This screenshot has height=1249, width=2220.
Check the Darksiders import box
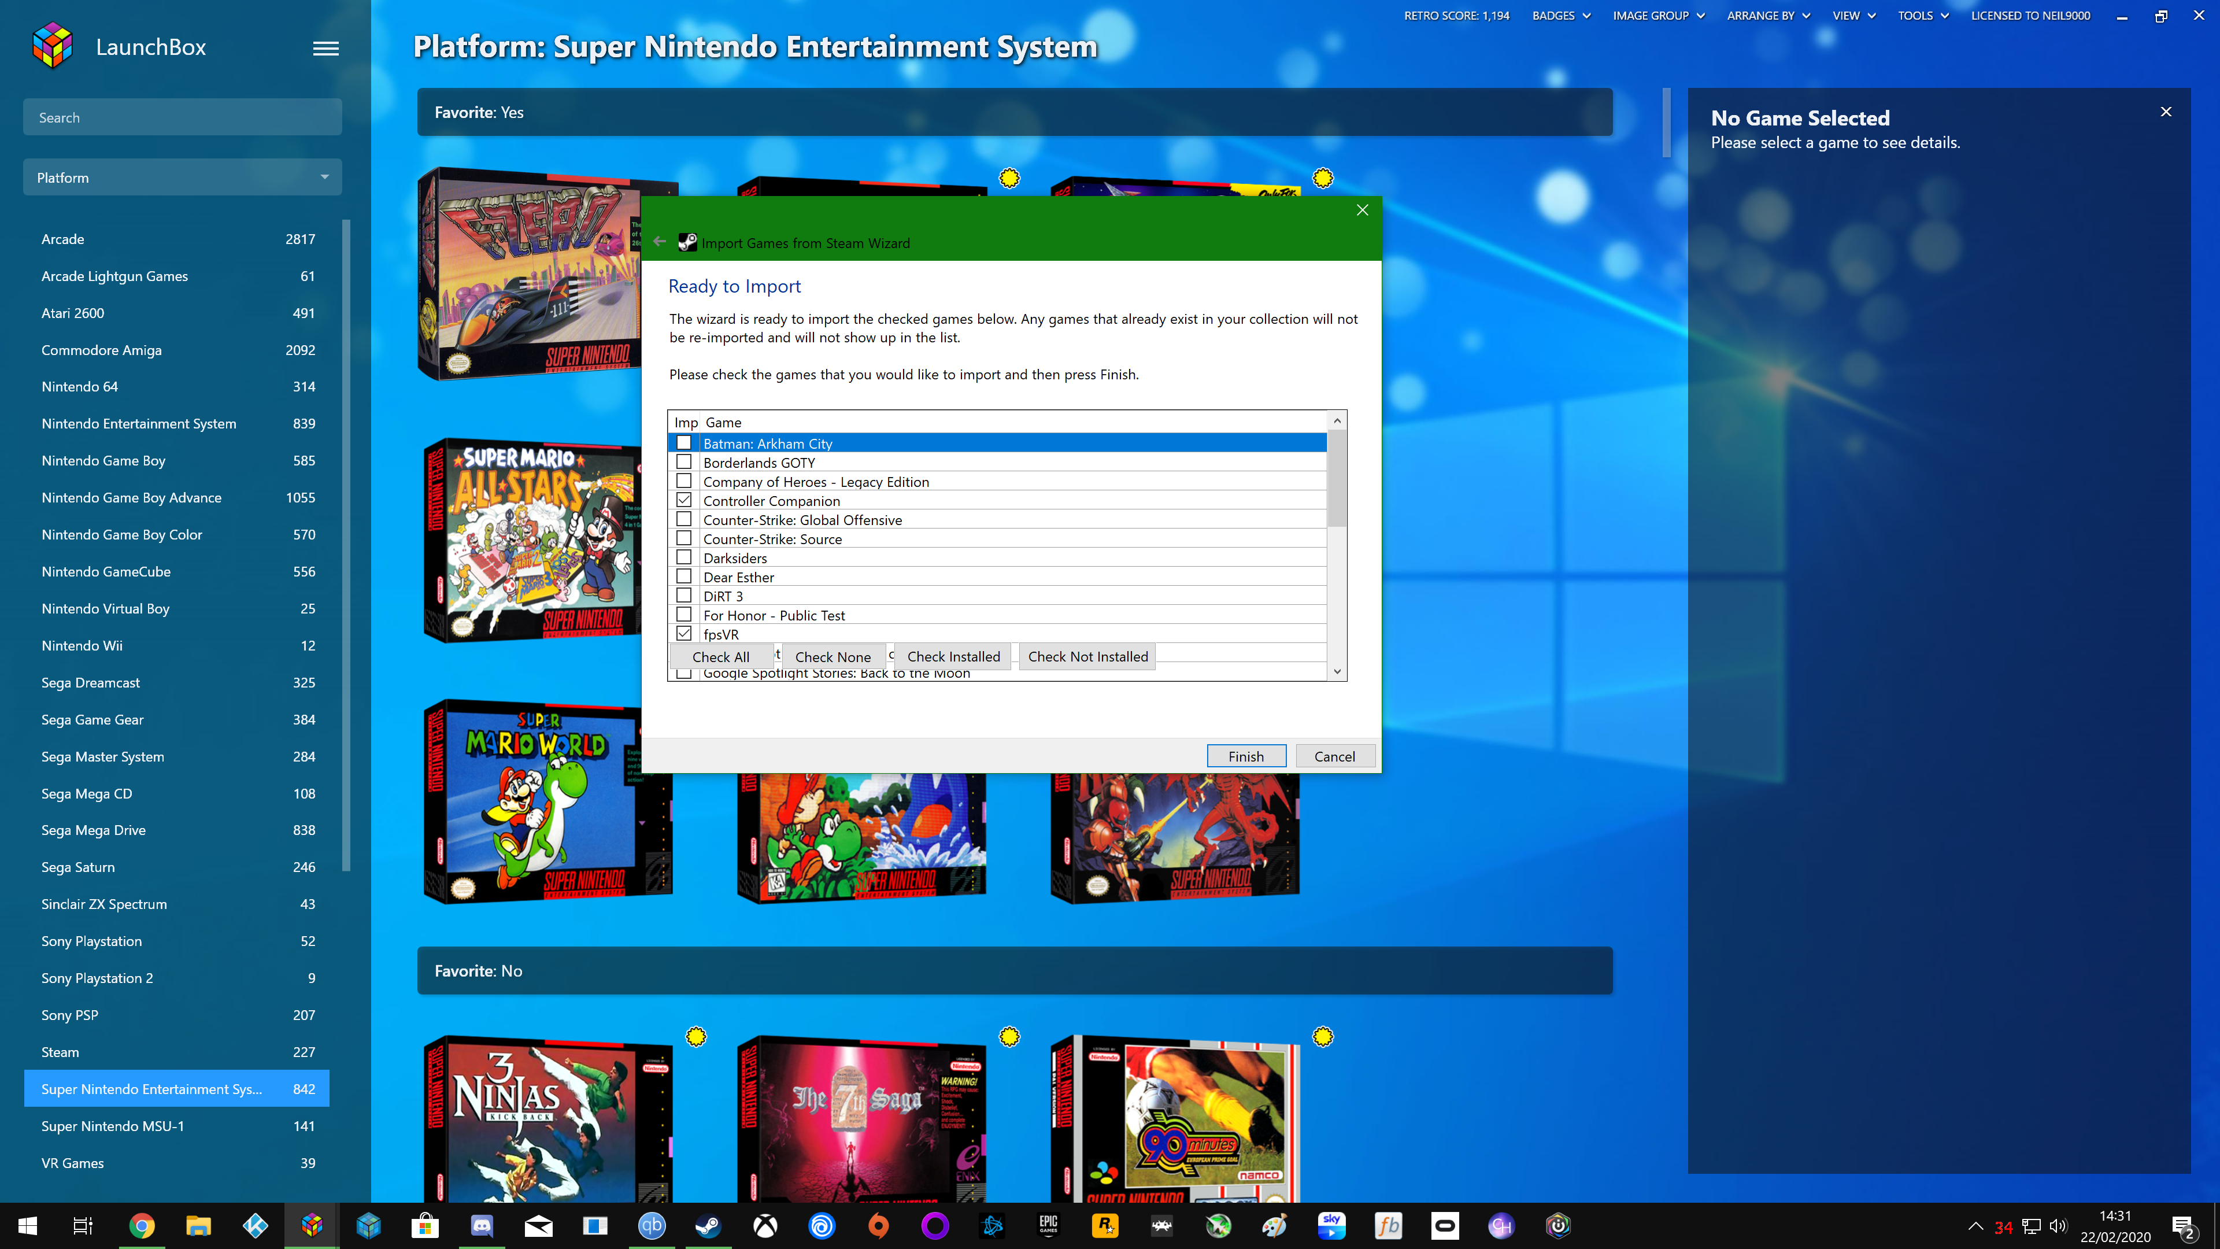coord(684,557)
